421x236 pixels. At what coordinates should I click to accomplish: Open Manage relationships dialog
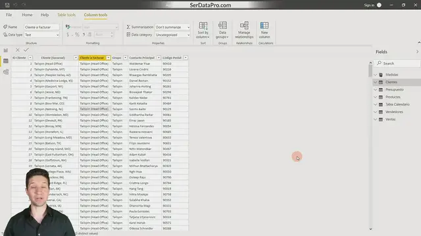(x=244, y=30)
